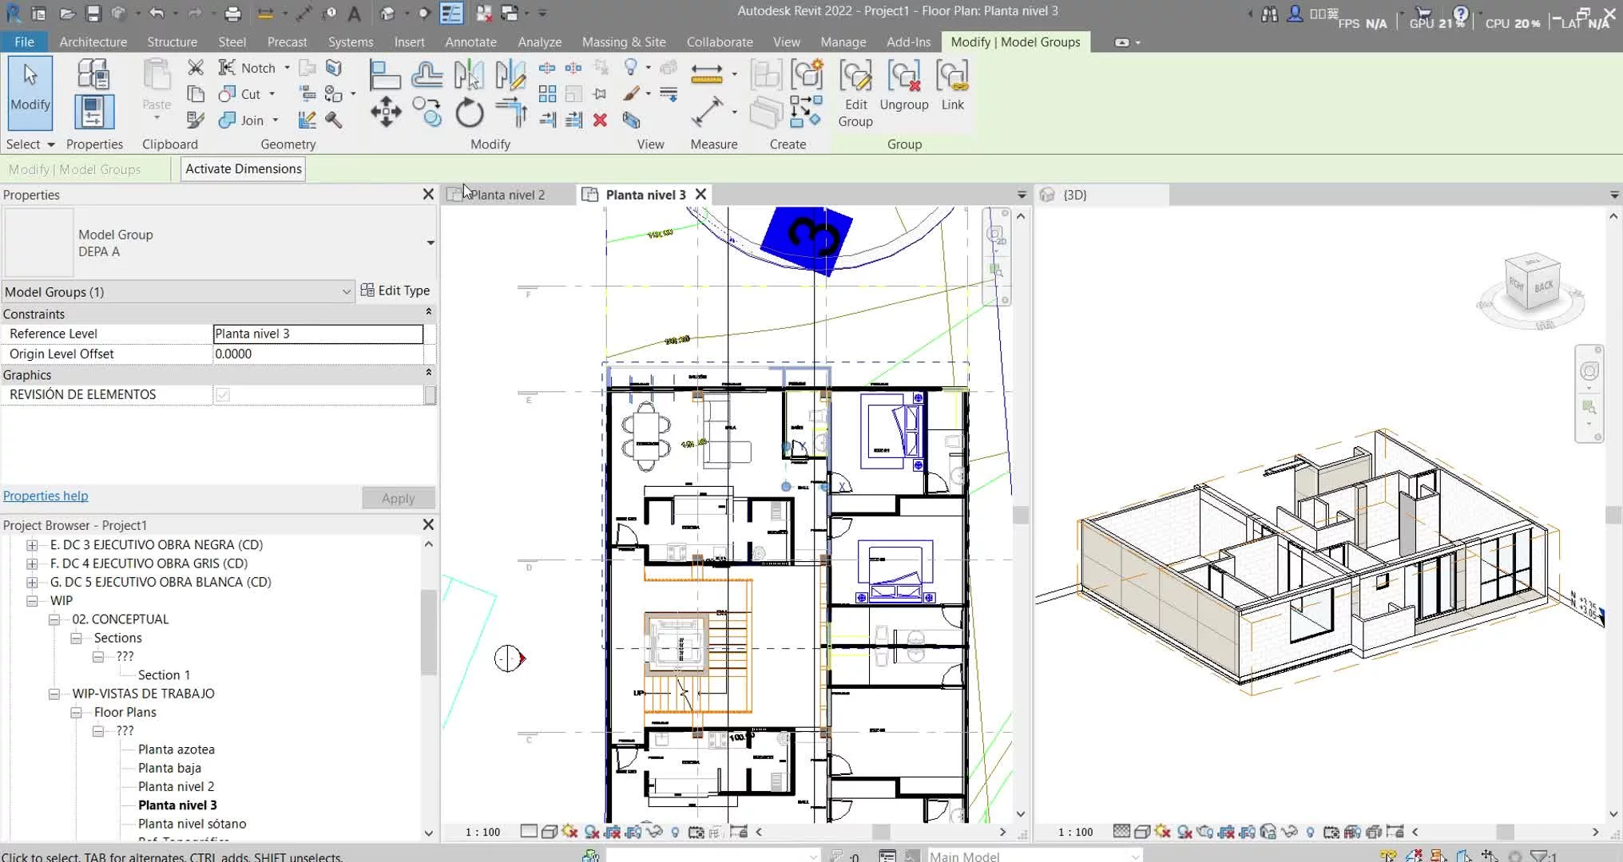Select the Rotate tool icon
Viewport: 1623px width, 862px height.
point(469,112)
